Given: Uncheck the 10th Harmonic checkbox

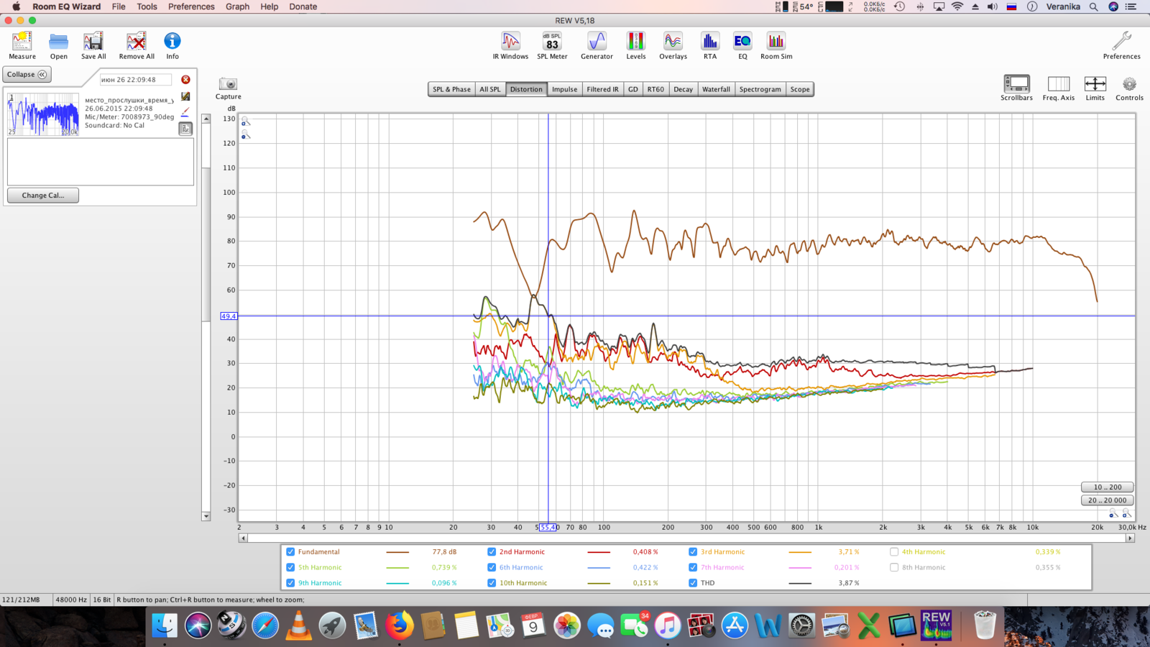Looking at the screenshot, I should (x=492, y=583).
